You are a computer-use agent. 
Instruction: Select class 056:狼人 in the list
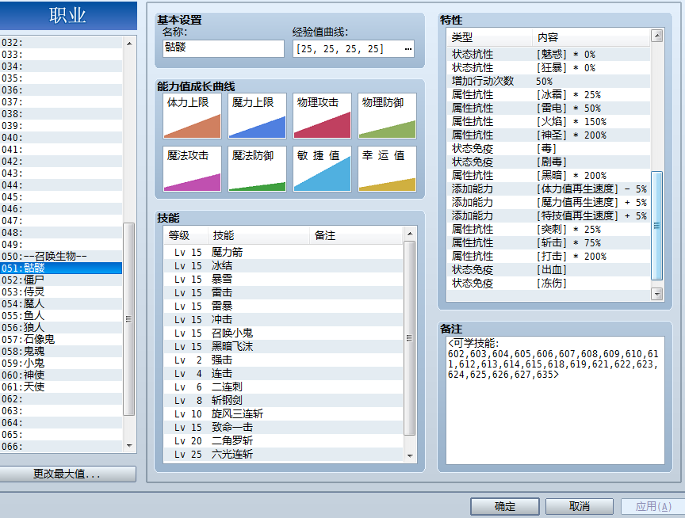[x=61, y=327]
